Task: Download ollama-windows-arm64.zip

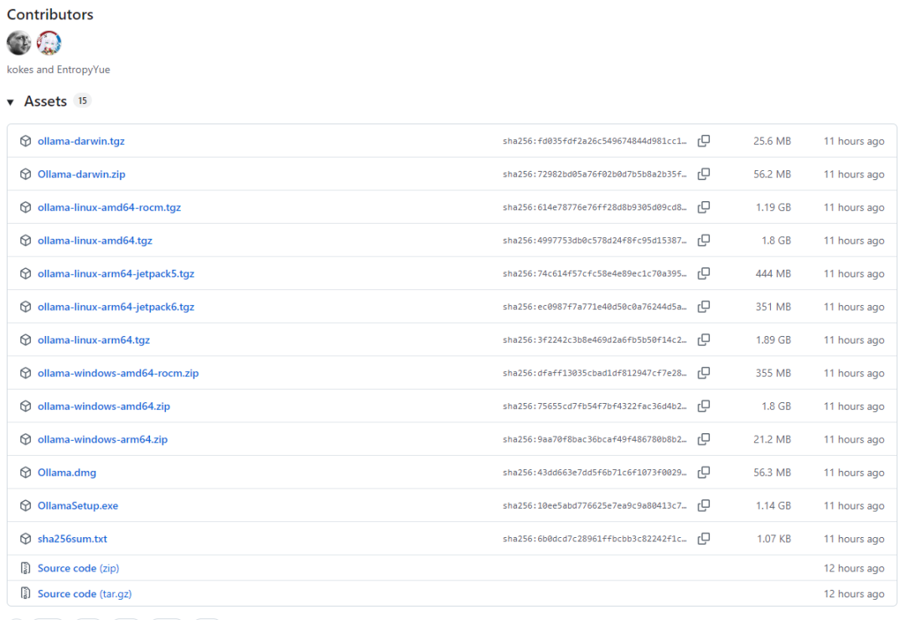Action: point(103,439)
